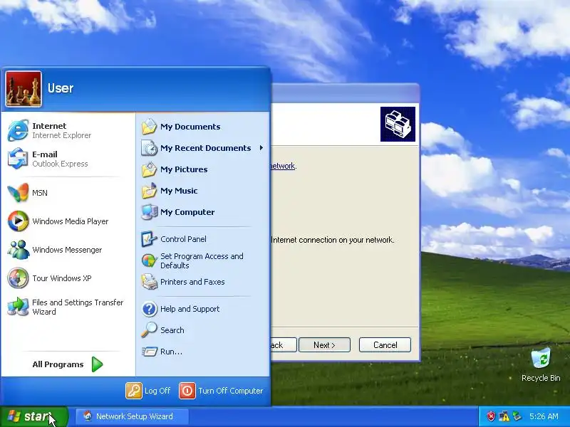
Task: Click the partially hidden Back button in wizard
Action: [x=284, y=345]
